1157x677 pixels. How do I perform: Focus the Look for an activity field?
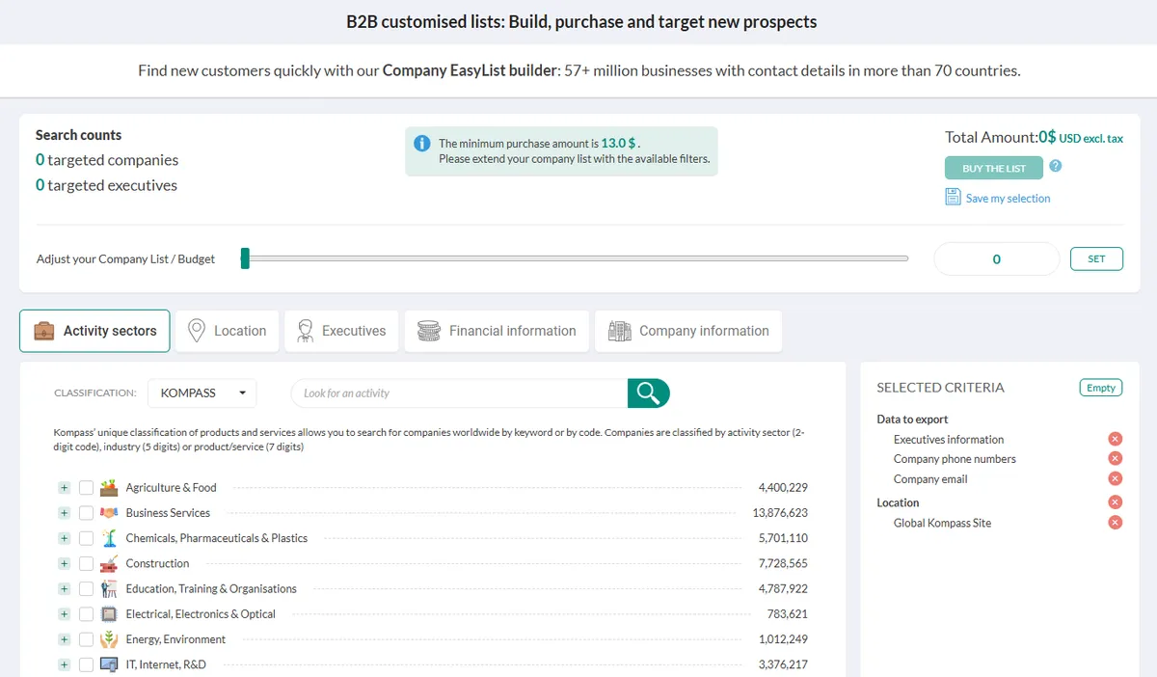pyautogui.click(x=460, y=393)
